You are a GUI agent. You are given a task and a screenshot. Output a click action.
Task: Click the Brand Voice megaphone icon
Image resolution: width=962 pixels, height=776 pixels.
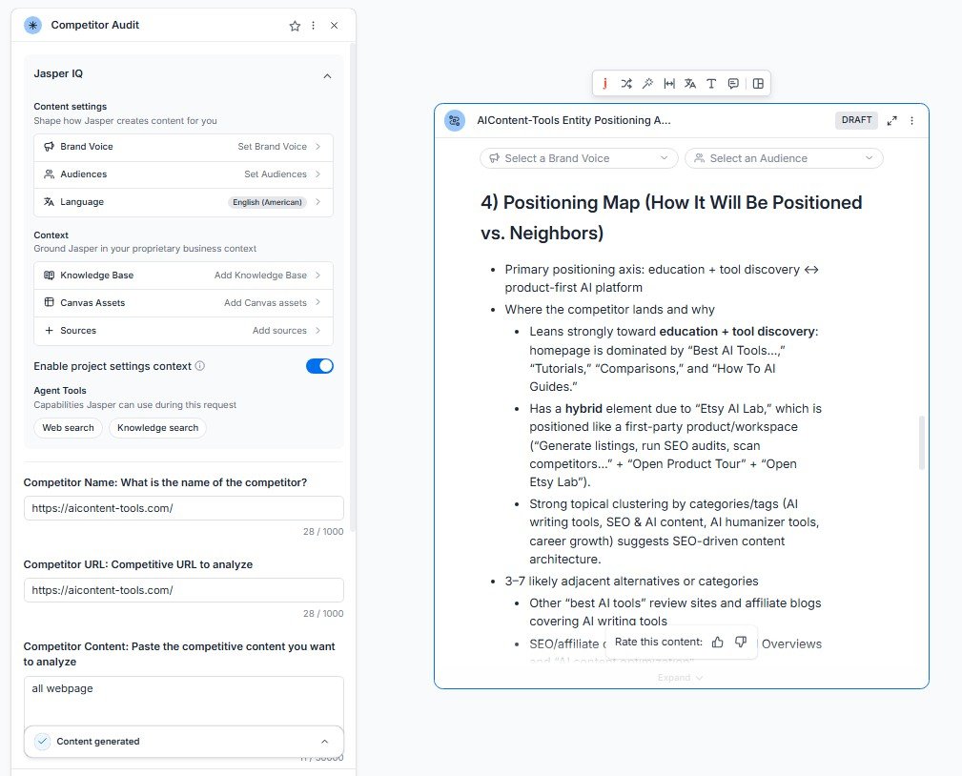point(49,147)
